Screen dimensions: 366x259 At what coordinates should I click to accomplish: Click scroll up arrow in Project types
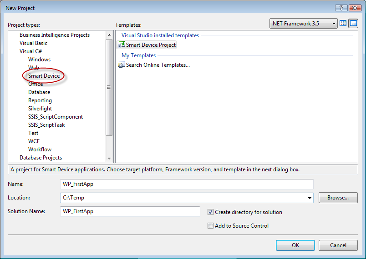tap(109, 35)
